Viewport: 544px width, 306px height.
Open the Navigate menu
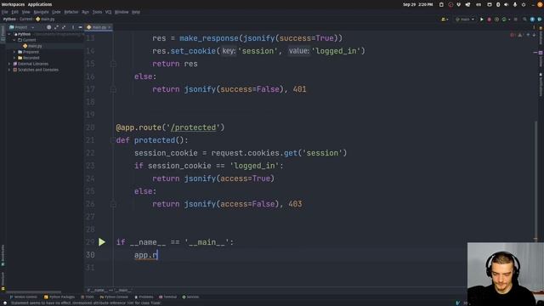coord(41,12)
